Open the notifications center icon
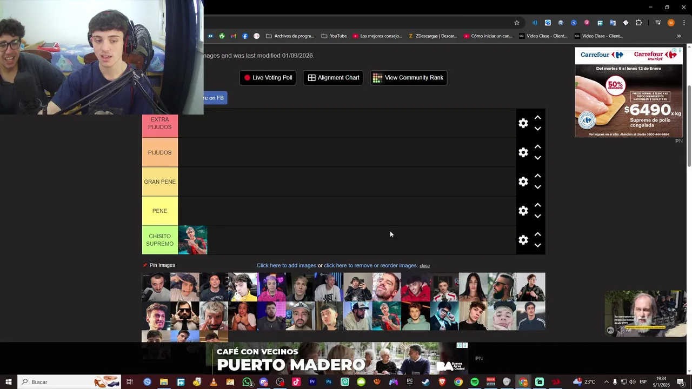This screenshot has width=692, height=389. click(681, 382)
